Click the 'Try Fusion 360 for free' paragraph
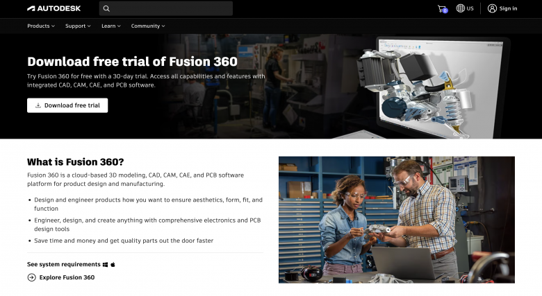542x296 pixels. (x=146, y=80)
